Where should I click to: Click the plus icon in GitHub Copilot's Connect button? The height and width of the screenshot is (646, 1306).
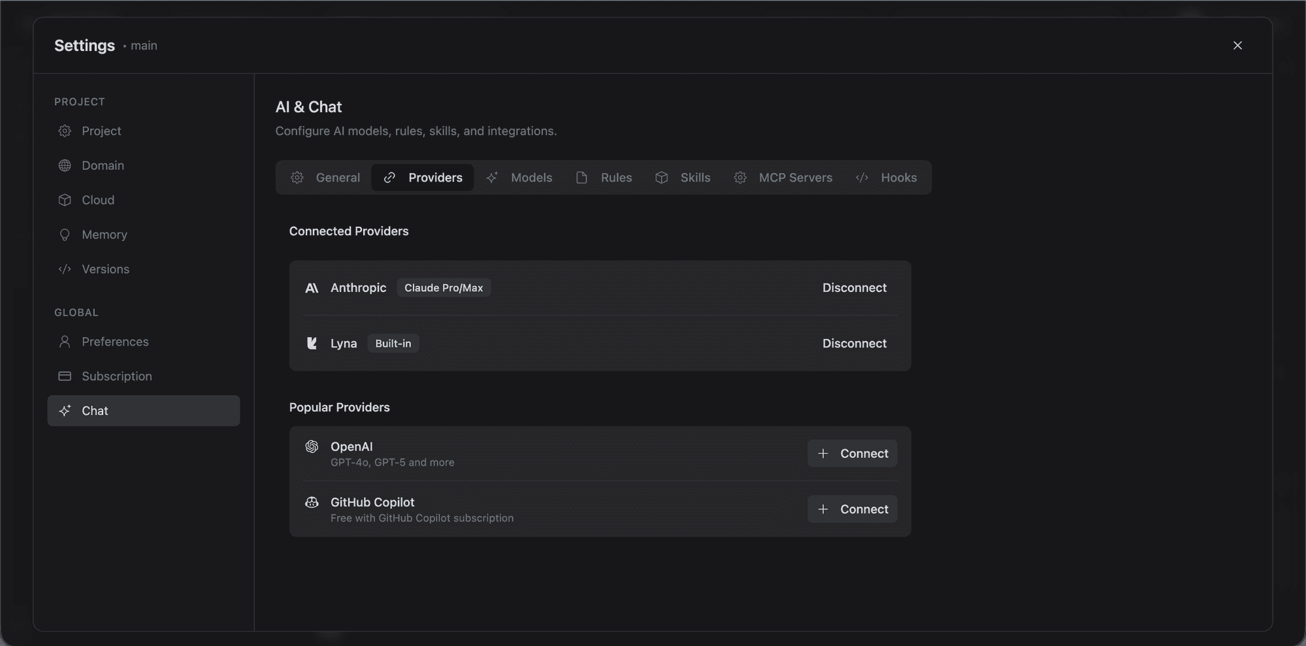(823, 509)
